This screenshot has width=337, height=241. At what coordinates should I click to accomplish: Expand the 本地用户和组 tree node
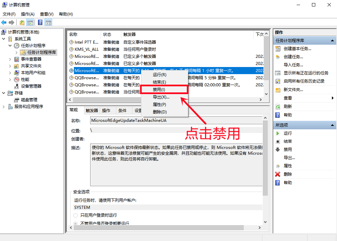tap(10, 72)
